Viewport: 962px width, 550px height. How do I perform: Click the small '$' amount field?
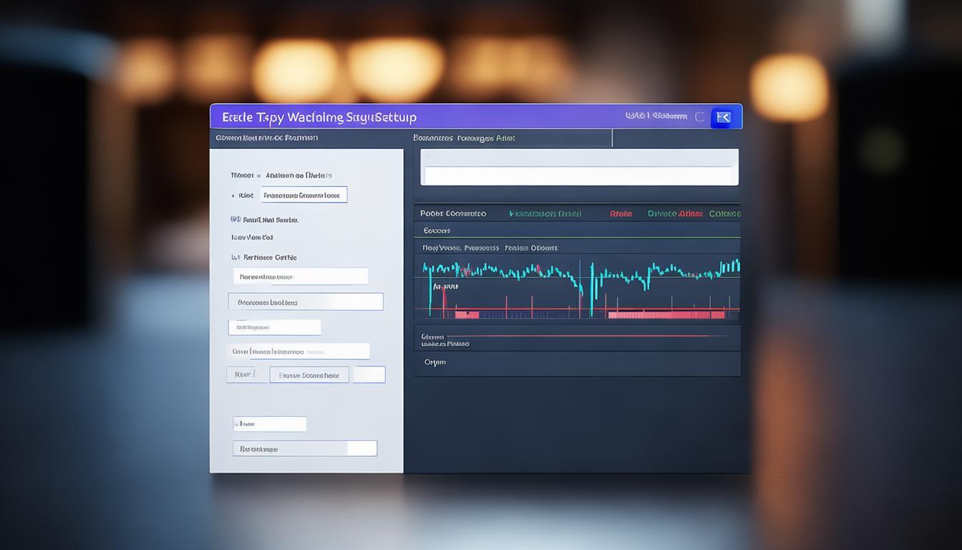click(269, 424)
